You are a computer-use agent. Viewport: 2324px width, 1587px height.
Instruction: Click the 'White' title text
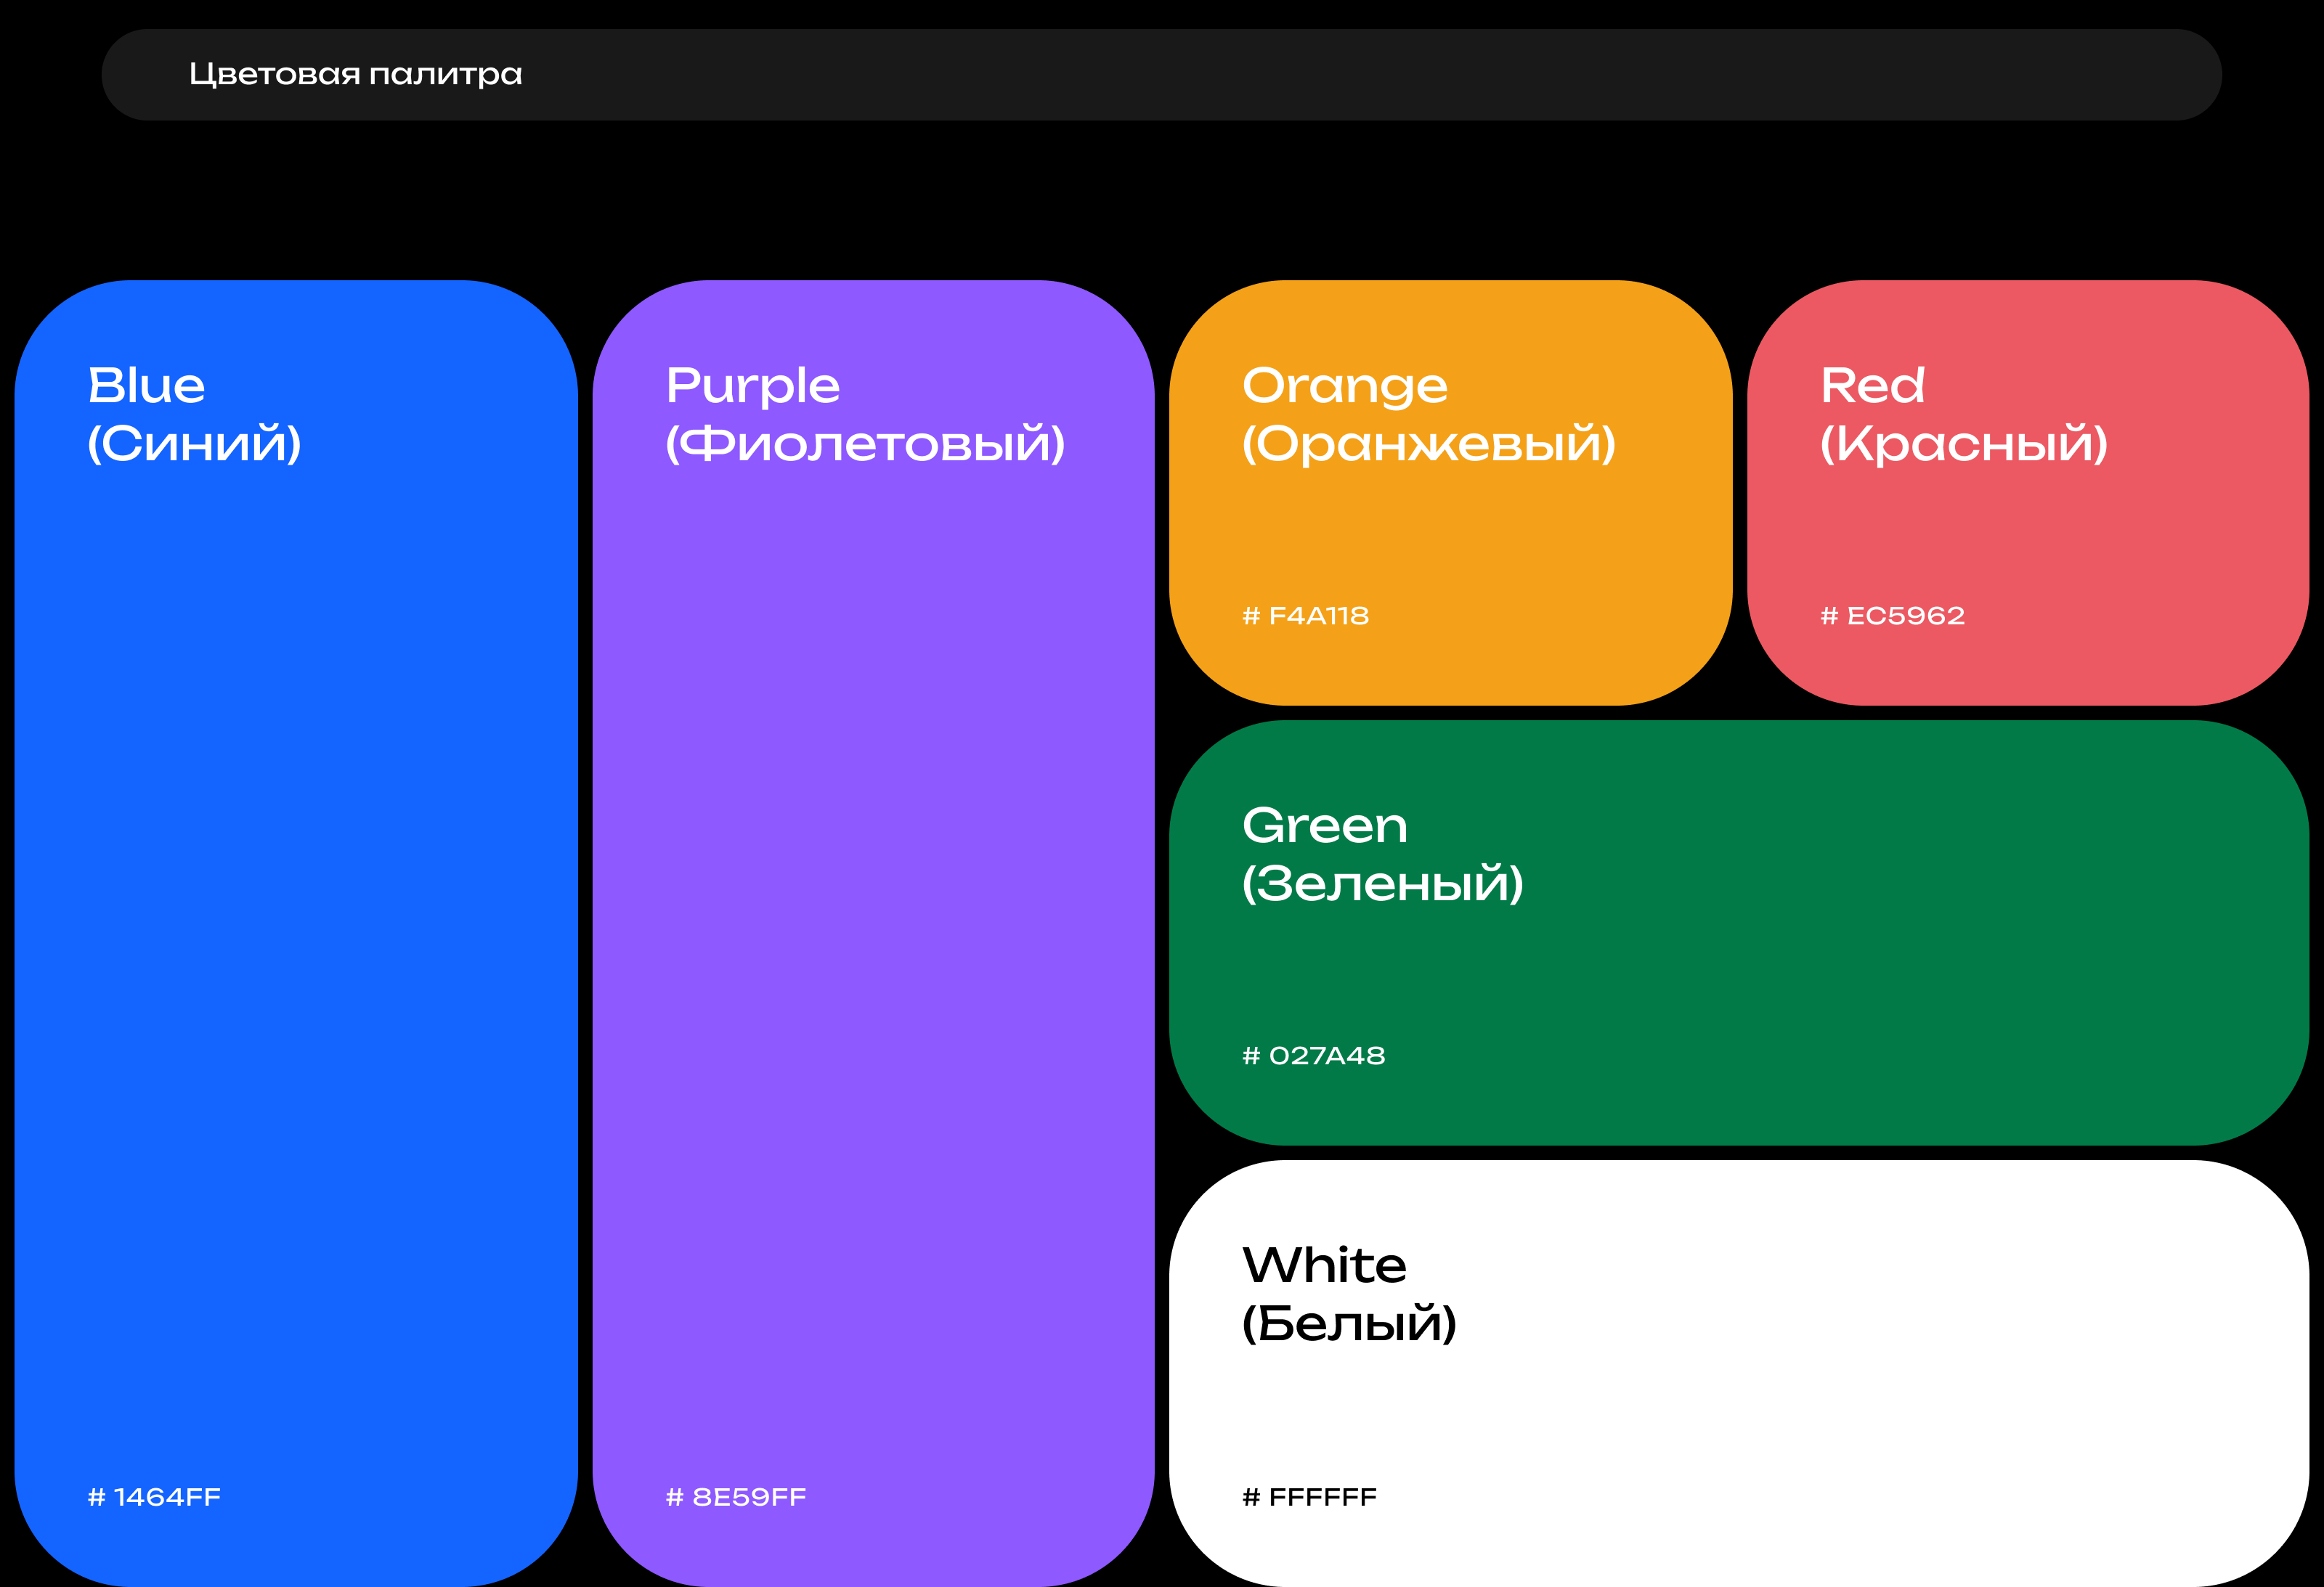click(1324, 1266)
